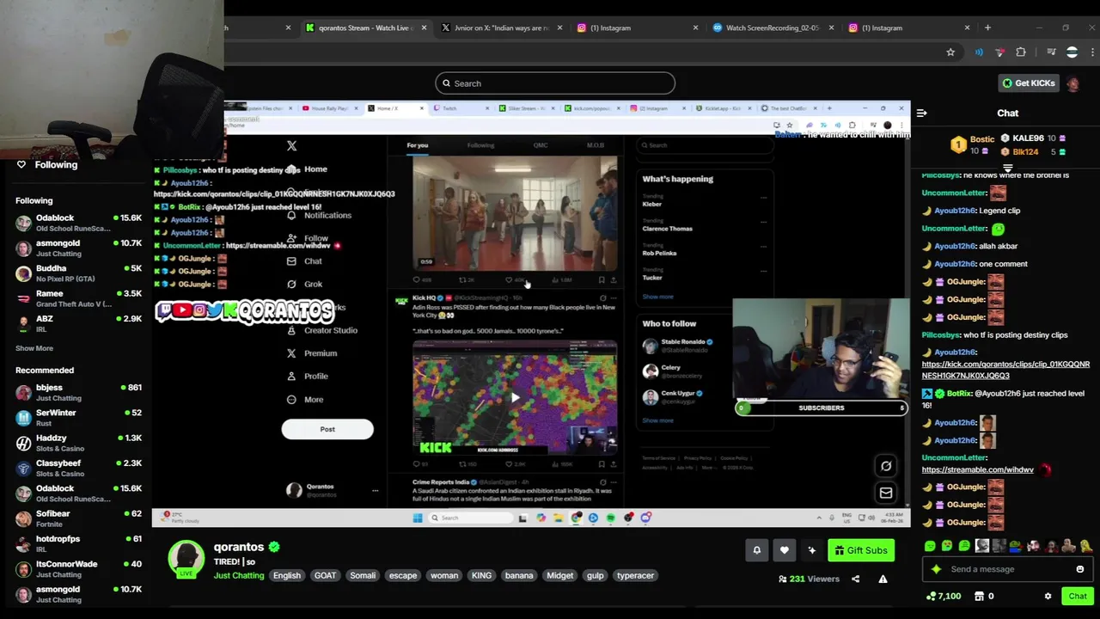Click the Following heart header in the sidebar

[x=47, y=164]
